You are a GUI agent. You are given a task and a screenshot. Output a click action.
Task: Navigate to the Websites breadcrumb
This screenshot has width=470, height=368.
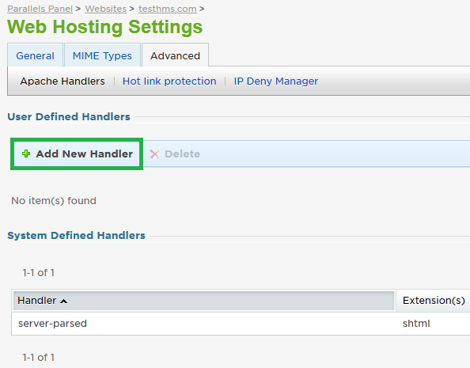105,9
